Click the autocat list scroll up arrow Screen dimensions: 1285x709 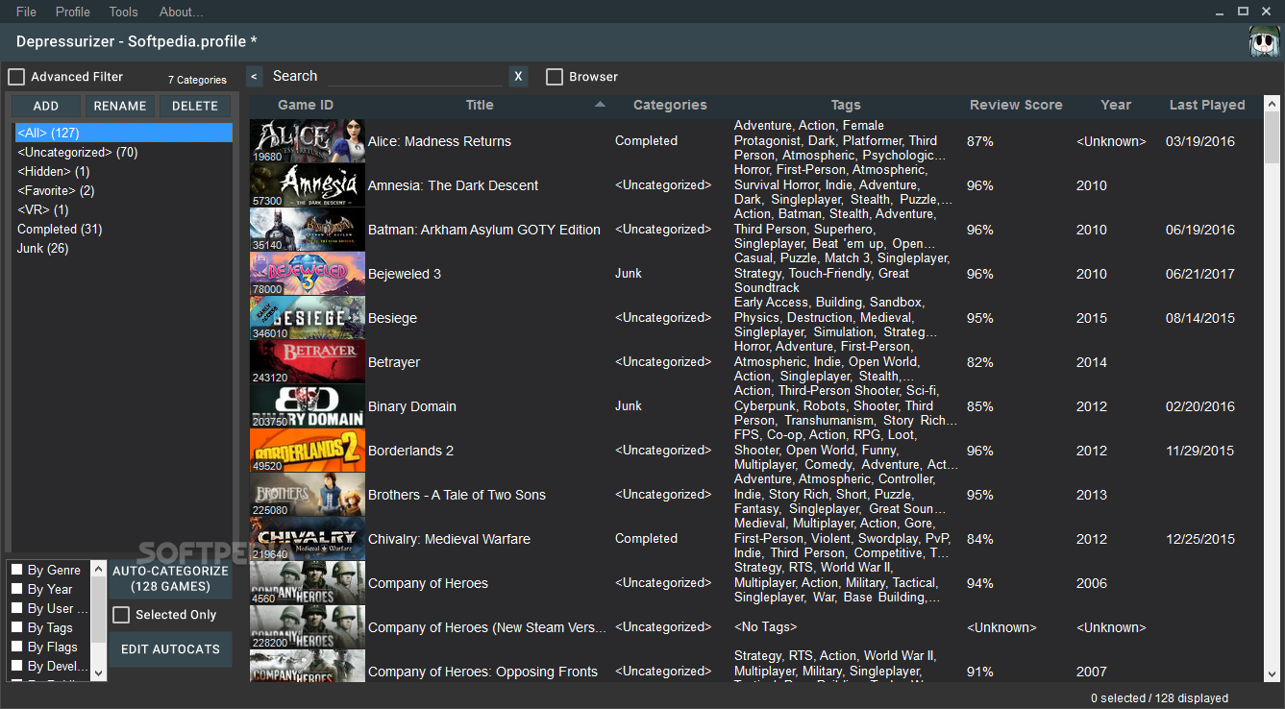[98, 567]
